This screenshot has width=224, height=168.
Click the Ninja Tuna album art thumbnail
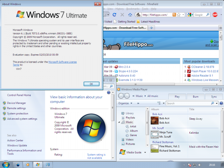(154, 134)
